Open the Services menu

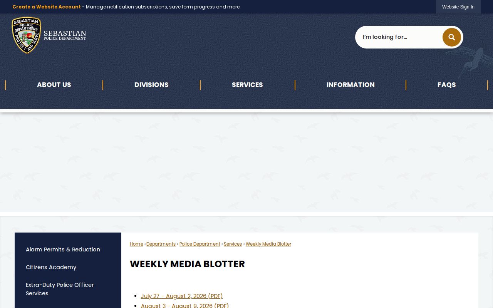247,85
